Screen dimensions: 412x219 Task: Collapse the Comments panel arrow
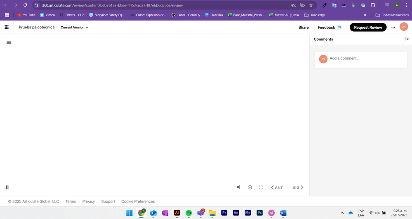(407, 39)
